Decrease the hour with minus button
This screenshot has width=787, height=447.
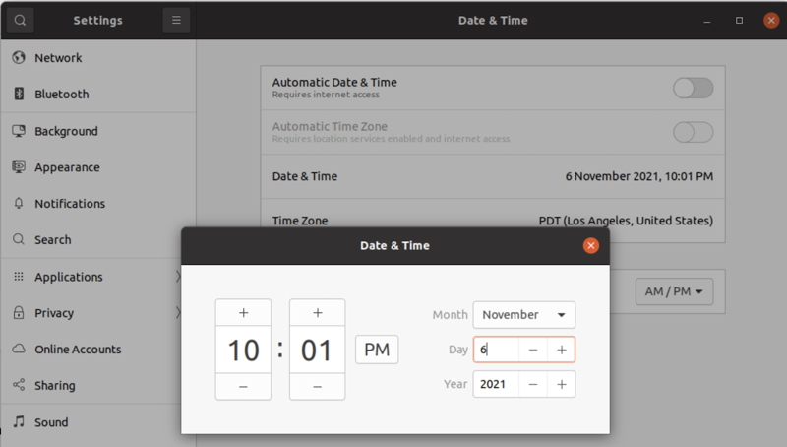pyautogui.click(x=243, y=387)
